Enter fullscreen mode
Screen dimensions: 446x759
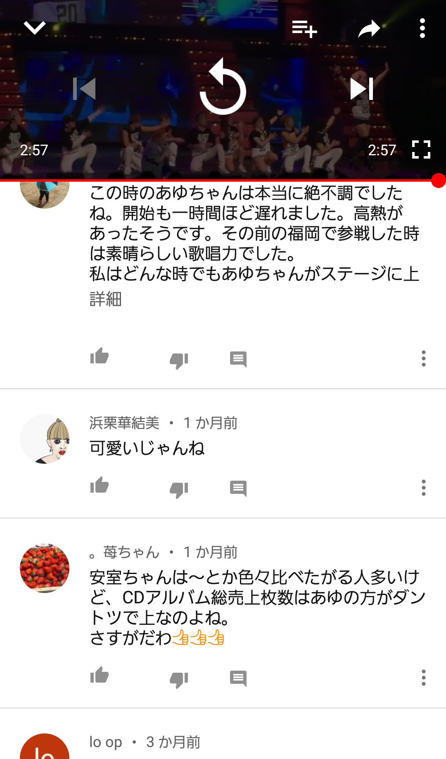(421, 149)
